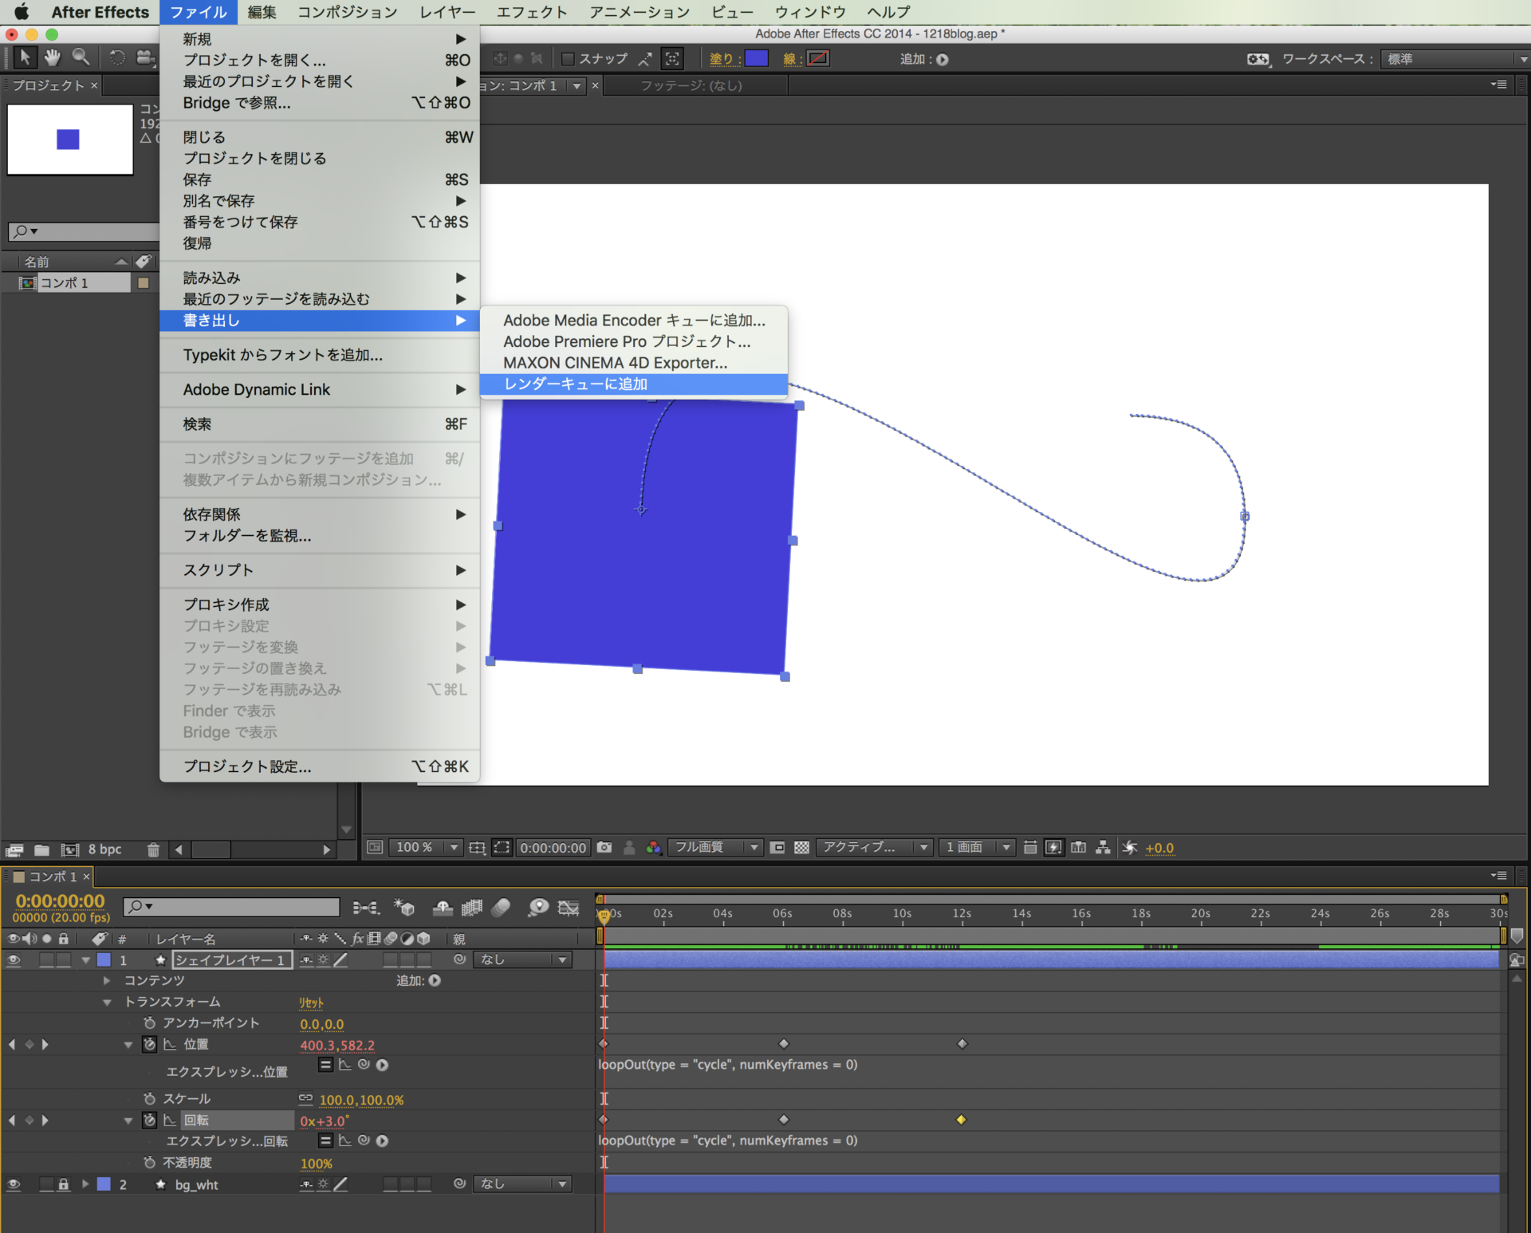Expand the bg_wht layer properties

click(x=85, y=1184)
